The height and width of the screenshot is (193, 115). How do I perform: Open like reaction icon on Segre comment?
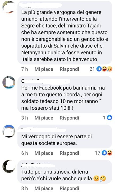(x=99, y=69)
